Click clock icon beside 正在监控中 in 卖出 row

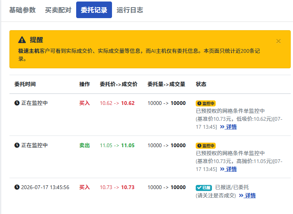[x=17, y=145]
